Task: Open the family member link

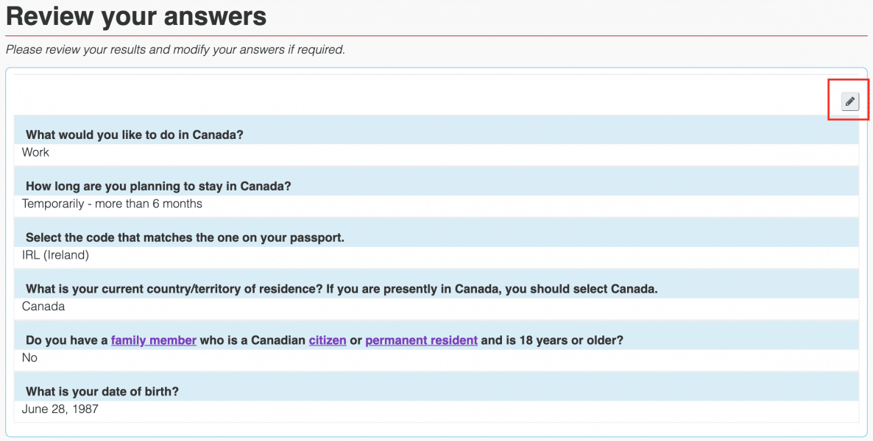Action: tap(153, 340)
